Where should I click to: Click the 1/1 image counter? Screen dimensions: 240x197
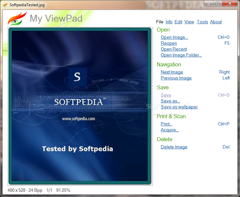pyautogui.click(x=49, y=190)
